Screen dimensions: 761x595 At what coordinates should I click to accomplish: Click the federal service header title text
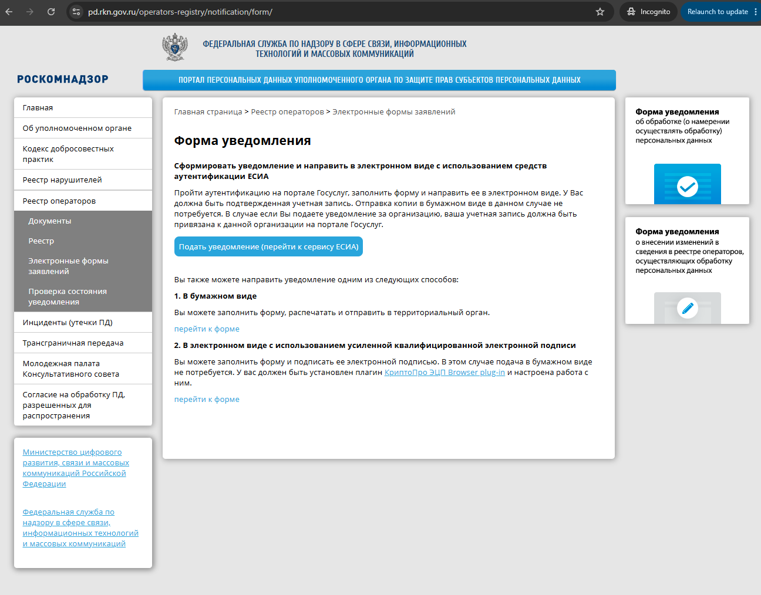point(335,49)
